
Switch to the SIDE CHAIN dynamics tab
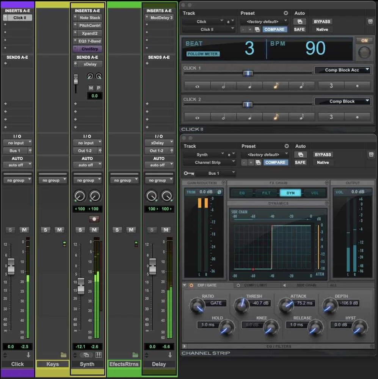(306, 285)
